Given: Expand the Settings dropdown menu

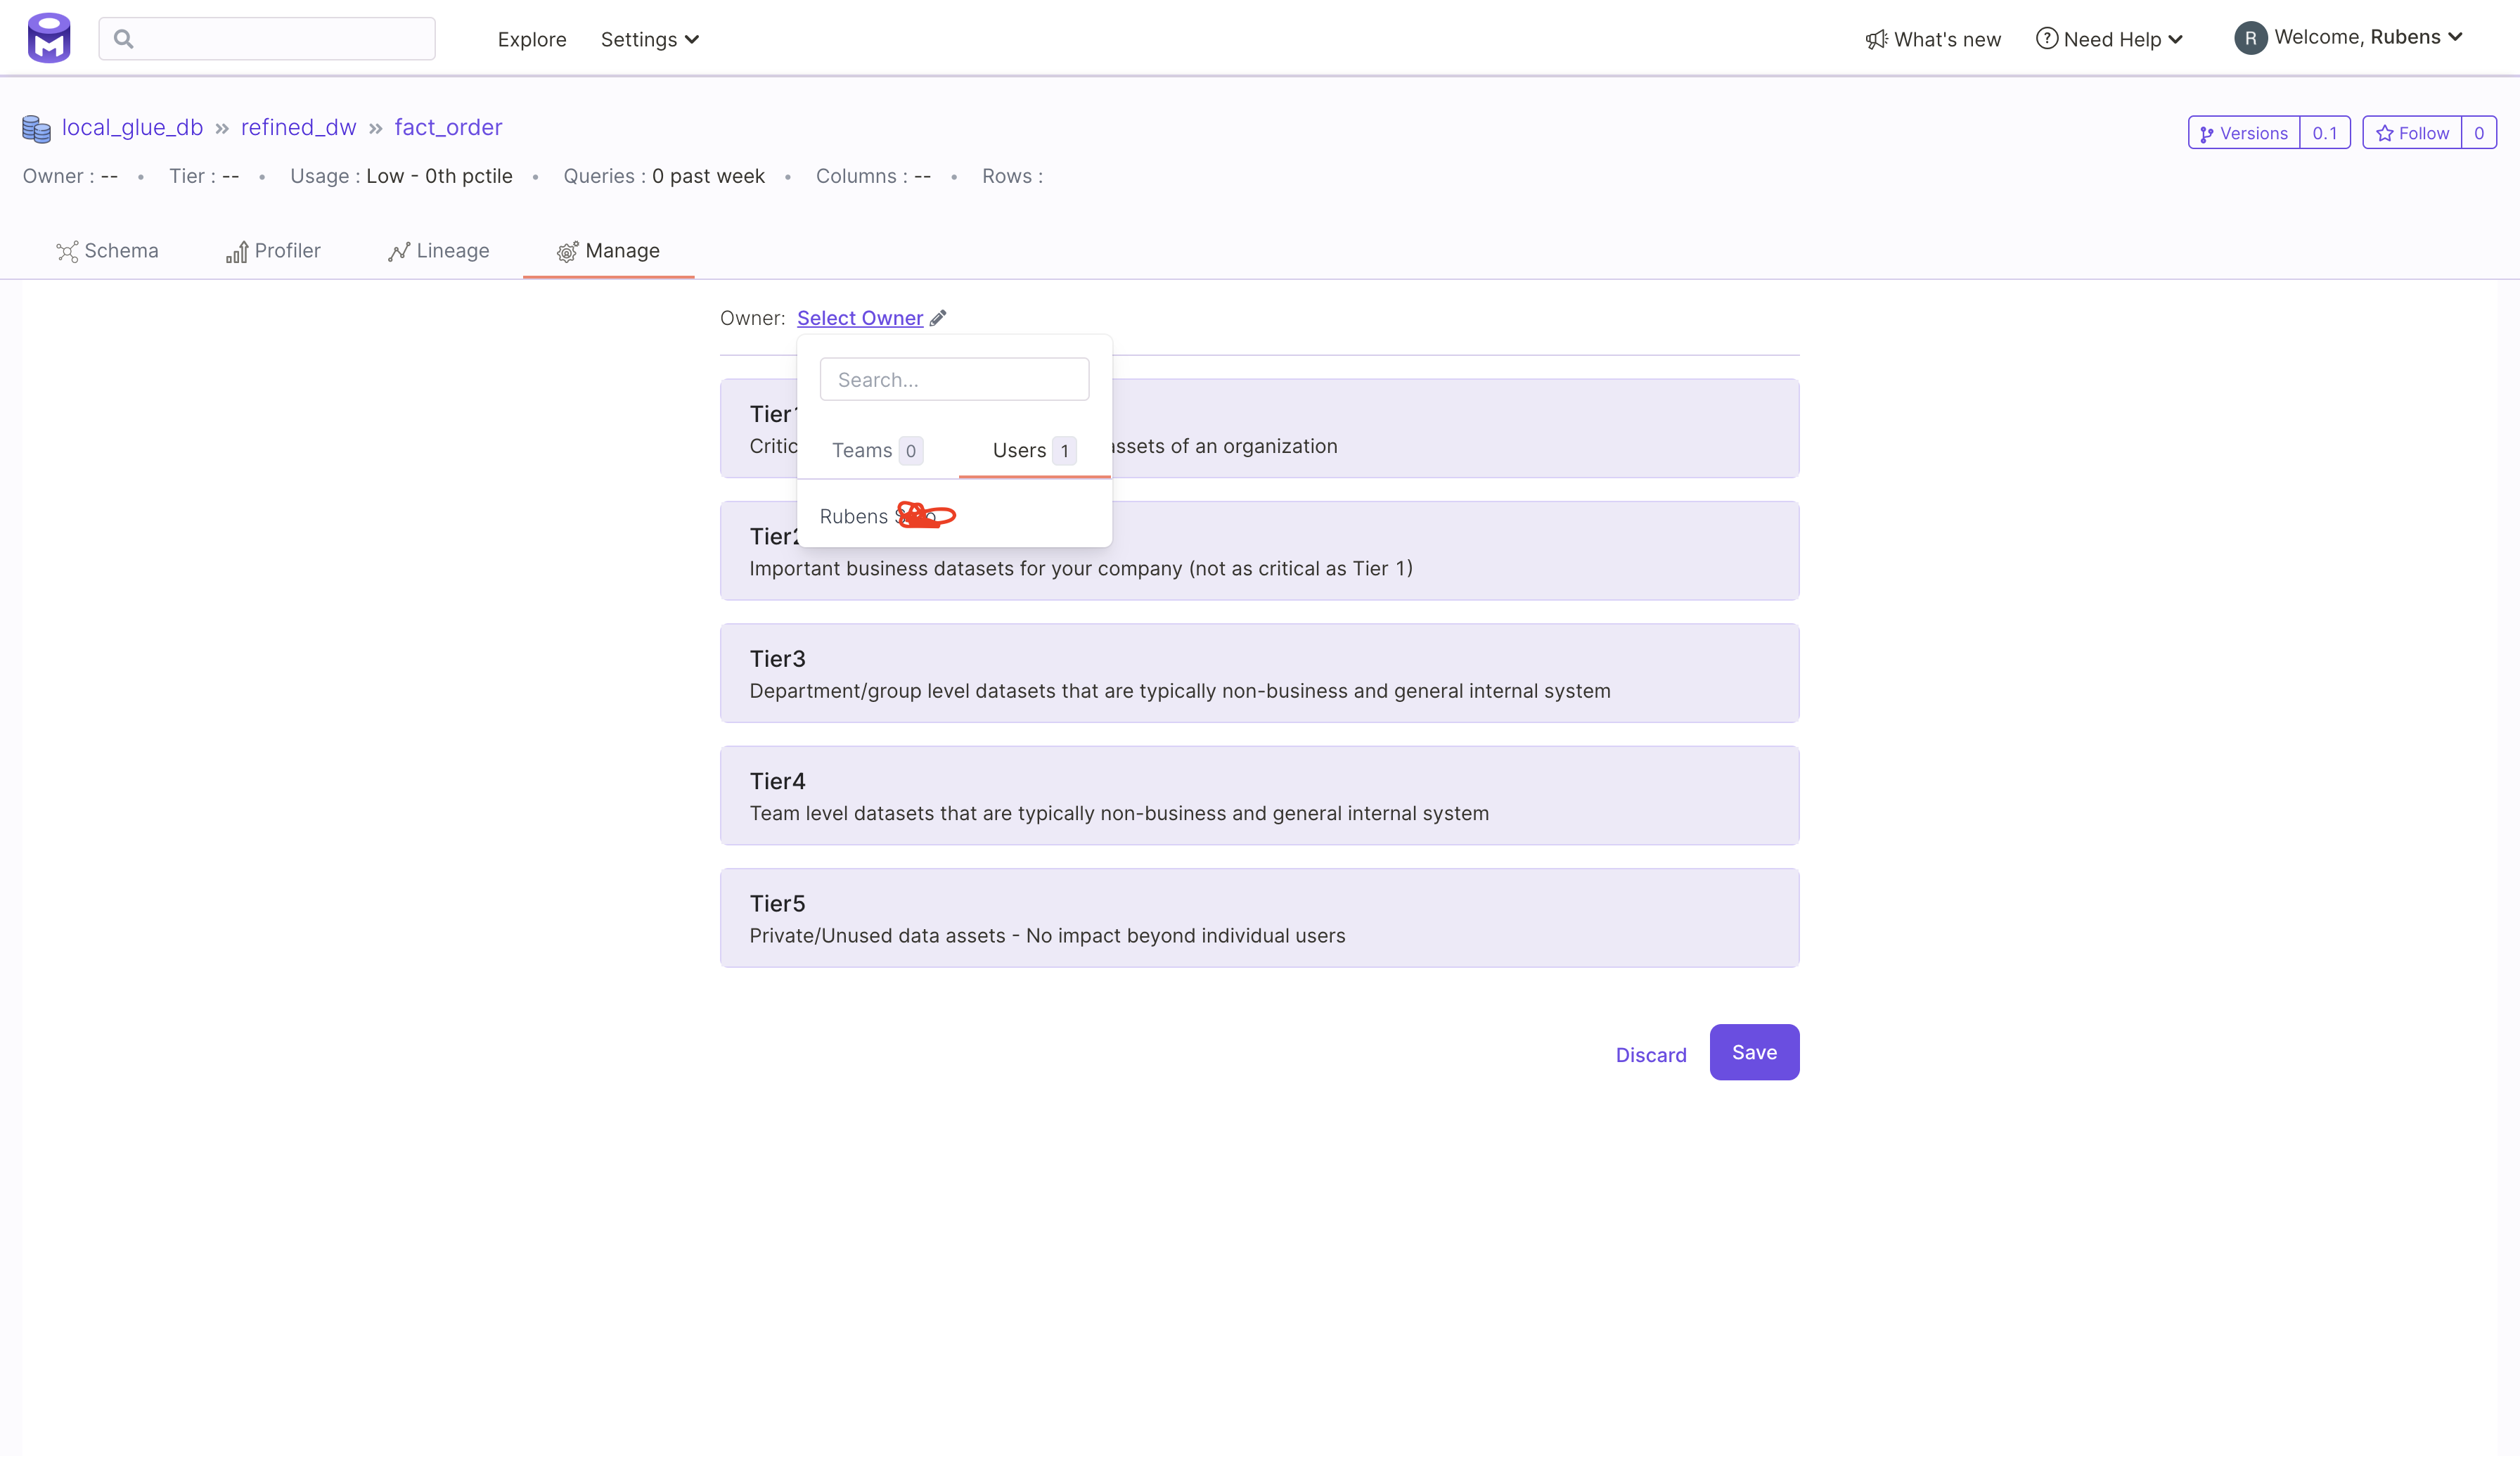Looking at the screenshot, I should 649,39.
